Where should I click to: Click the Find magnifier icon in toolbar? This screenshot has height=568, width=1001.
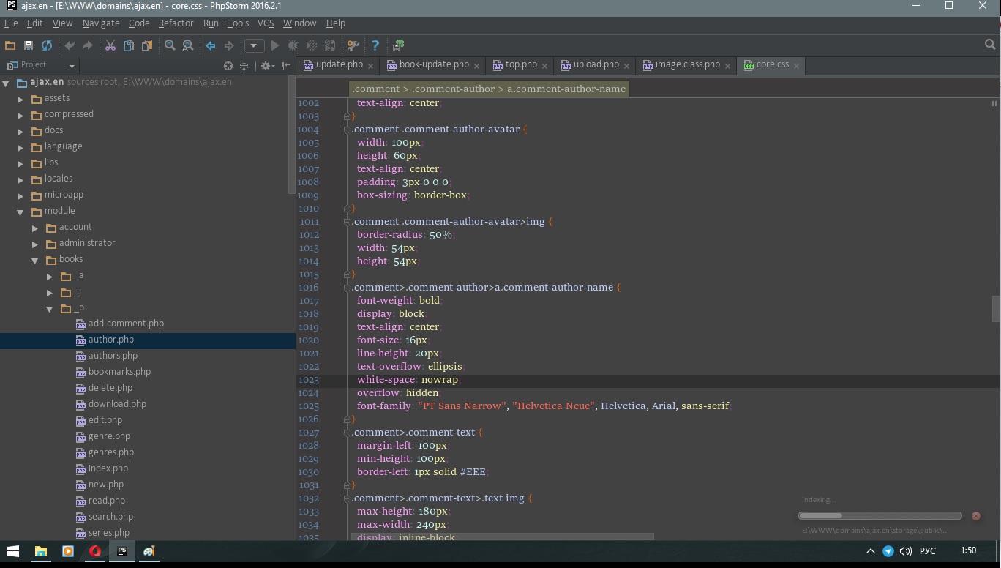pyautogui.click(x=170, y=45)
